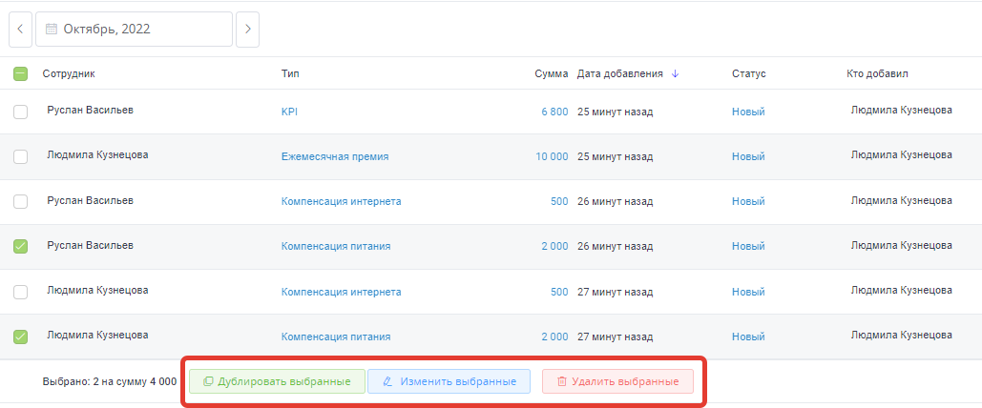Open Руслан Васильев's Компенсация питания link
This screenshot has height=408, width=982.
point(336,247)
